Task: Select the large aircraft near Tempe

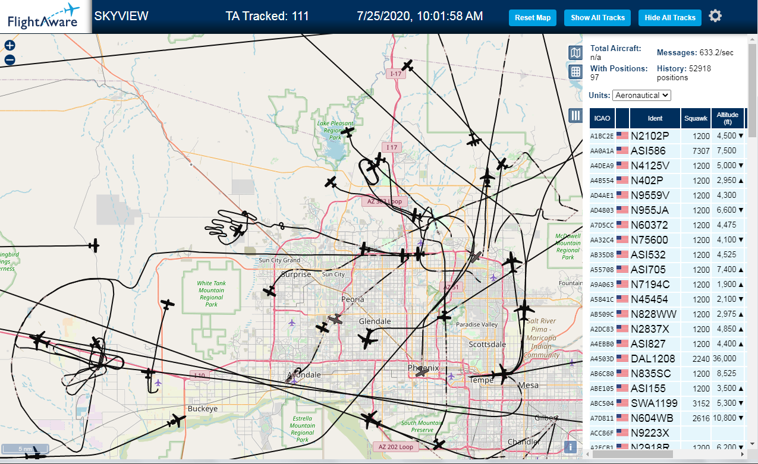Action: click(503, 374)
